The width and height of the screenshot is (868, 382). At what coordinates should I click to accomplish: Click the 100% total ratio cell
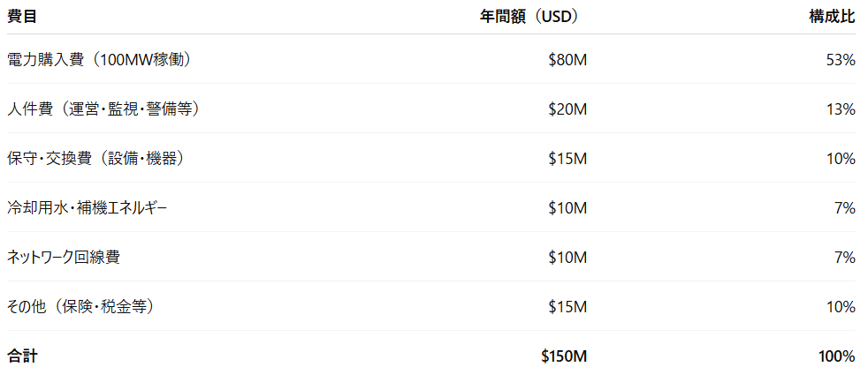[x=837, y=356]
